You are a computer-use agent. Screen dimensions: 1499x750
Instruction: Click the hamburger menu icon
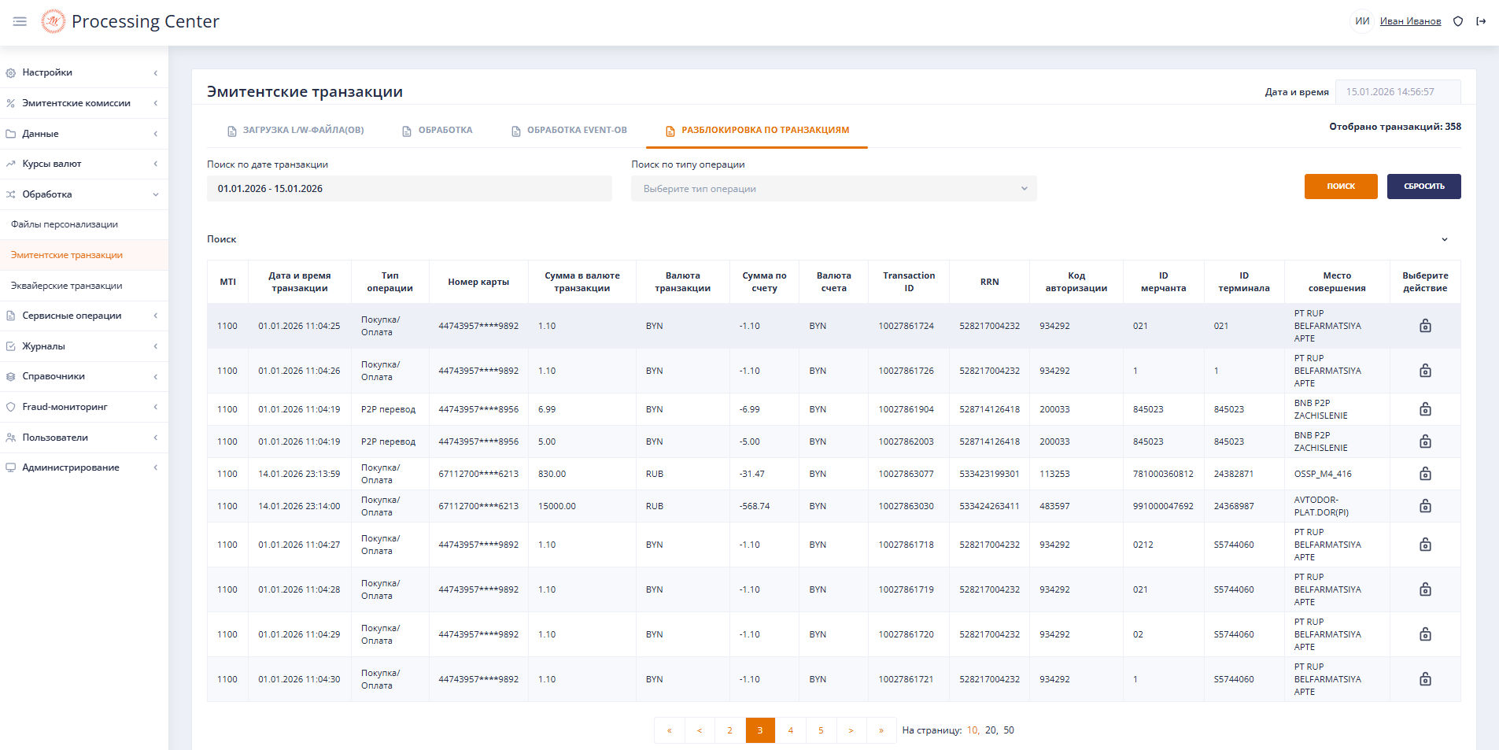click(x=20, y=21)
